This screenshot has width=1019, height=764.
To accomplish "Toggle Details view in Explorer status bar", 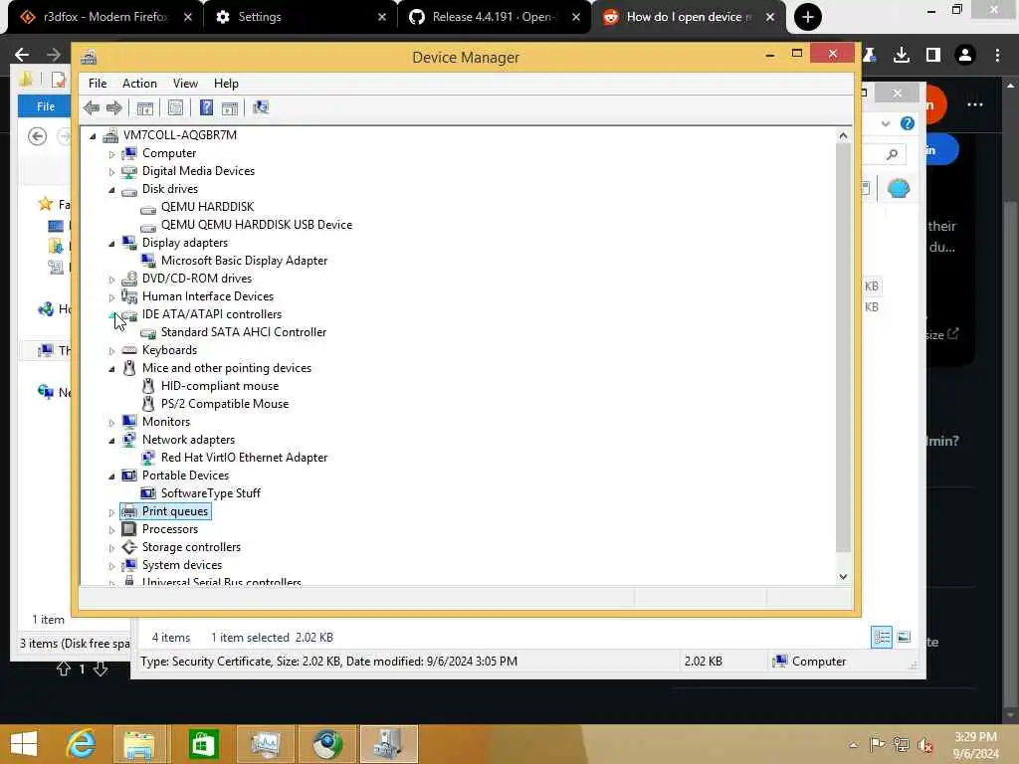I will tap(882, 638).
